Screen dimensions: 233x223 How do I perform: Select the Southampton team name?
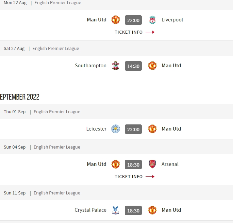[90, 66]
